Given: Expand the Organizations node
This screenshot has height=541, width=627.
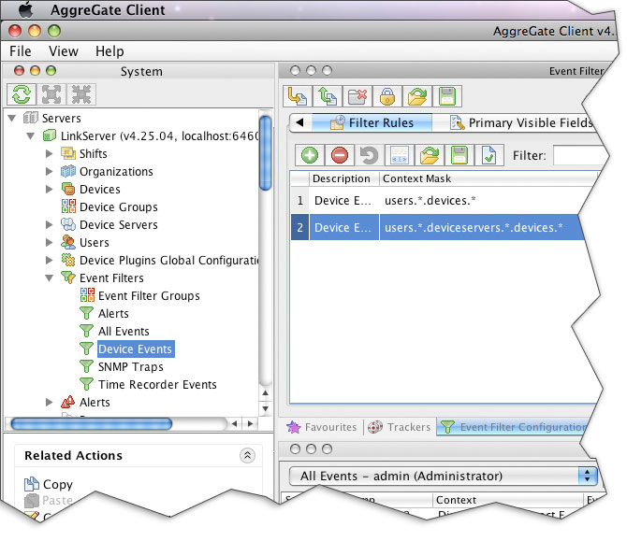Looking at the screenshot, I should (x=49, y=171).
